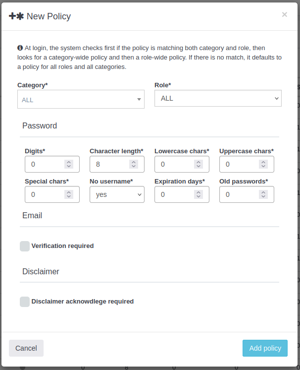Enable the Verification required checkbox
Viewport: 300px width, 370px height.
[25, 246]
